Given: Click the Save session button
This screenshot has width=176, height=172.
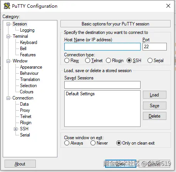Looking at the screenshot, I should tap(154, 106).
